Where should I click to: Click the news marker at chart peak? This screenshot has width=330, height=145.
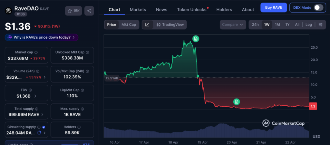pos(196,39)
